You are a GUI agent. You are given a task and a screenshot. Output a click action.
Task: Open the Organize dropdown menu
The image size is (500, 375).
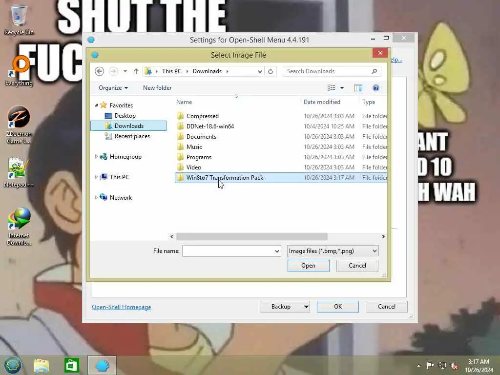(113, 88)
